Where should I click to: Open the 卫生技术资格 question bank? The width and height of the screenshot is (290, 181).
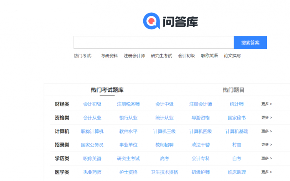pos(165,172)
